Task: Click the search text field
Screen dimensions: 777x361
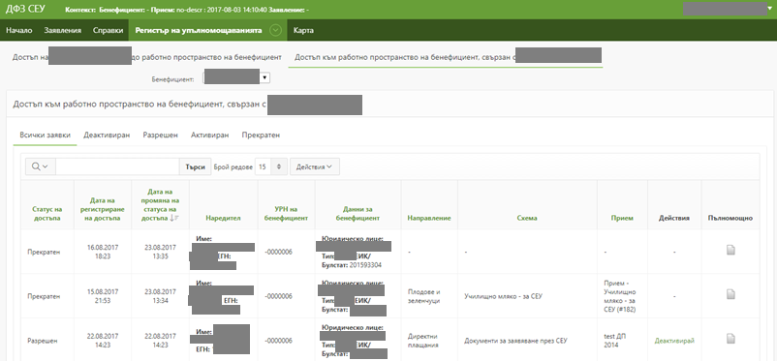Action: [x=117, y=166]
